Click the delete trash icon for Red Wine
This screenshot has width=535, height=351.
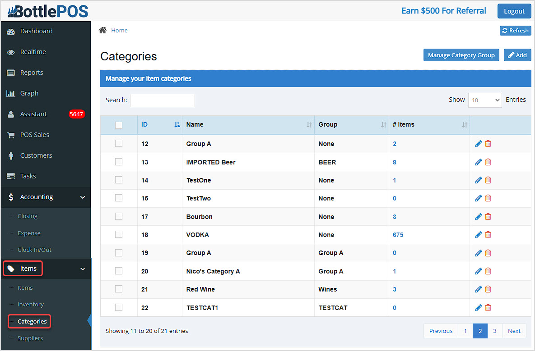(488, 289)
